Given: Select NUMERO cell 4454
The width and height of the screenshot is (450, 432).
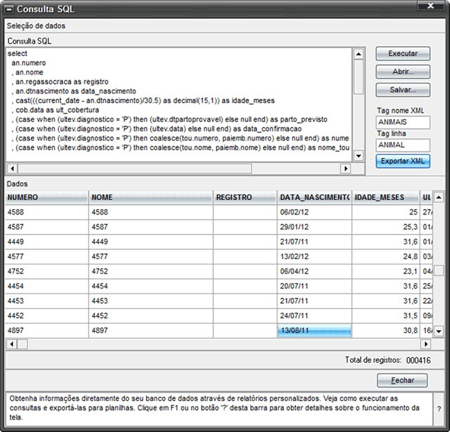Looking at the screenshot, I should [46, 286].
